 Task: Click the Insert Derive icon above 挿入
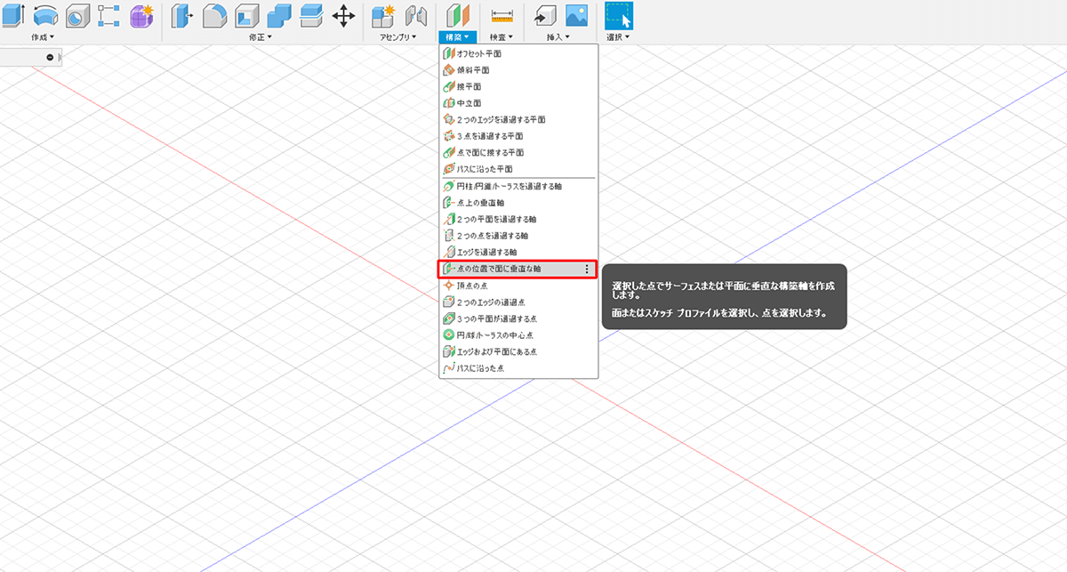click(x=544, y=14)
